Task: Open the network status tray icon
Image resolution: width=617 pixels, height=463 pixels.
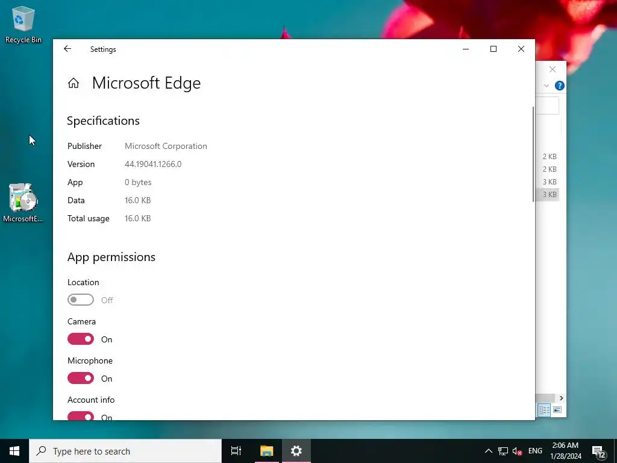Action: [x=503, y=451]
